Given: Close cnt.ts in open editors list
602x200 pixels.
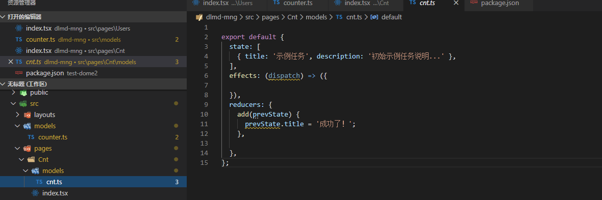Looking at the screenshot, I should (x=11, y=62).
